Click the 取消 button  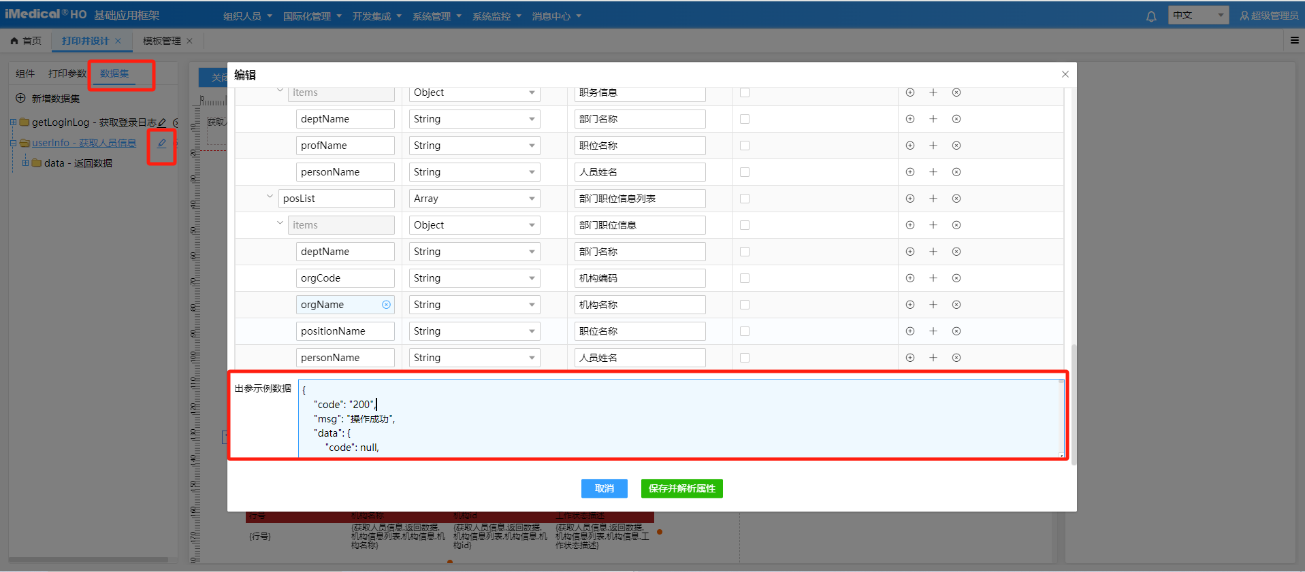coord(604,488)
